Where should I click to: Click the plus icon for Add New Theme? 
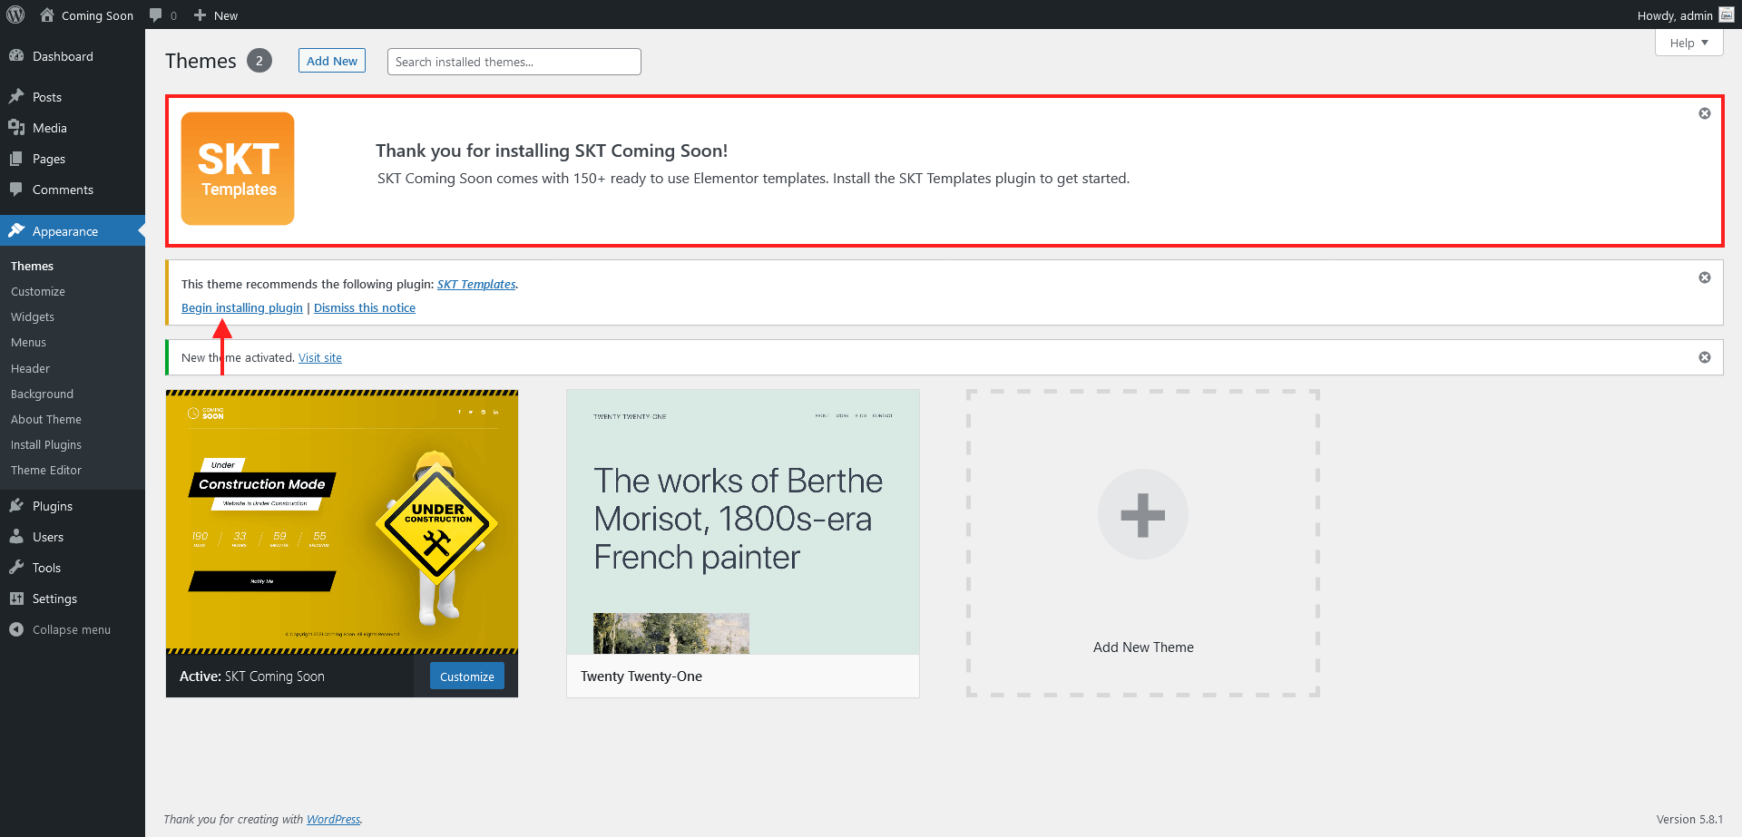[1143, 514]
